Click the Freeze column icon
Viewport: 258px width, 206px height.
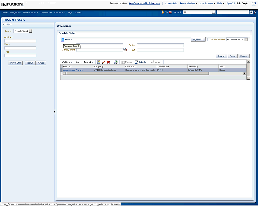tap(127, 62)
